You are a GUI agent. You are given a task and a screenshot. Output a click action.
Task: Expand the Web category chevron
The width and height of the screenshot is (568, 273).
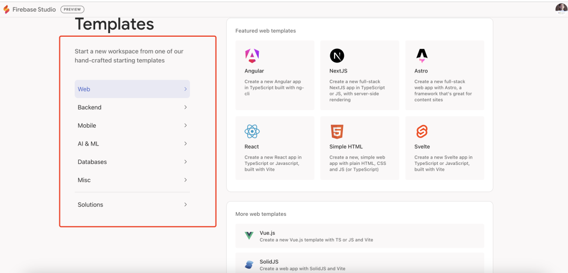pos(186,89)
